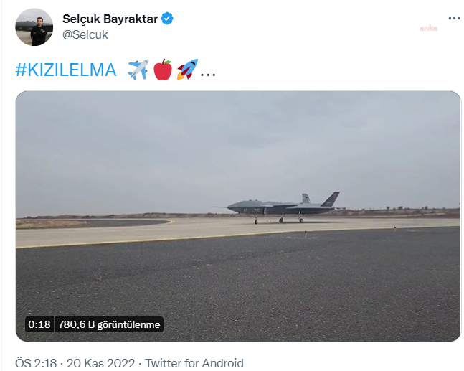
Task: Click the 20 Kas 2022 date
Action: [100, 363]
